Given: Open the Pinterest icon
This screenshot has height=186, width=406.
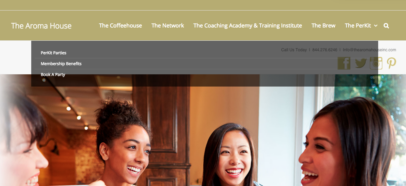Looking at the screenshot, I should tap(391, 63).
